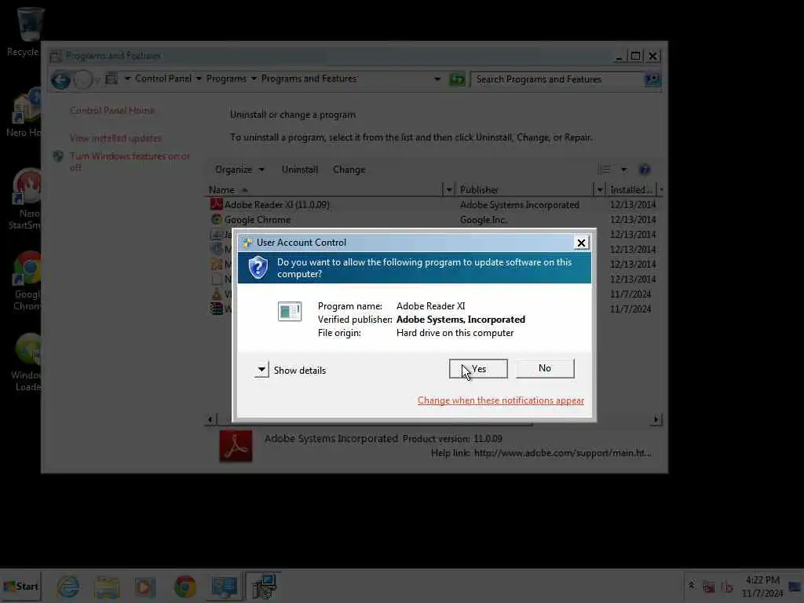Click installer taskbar button
Viewport: 804px width, 603px height.
[263, 587]
